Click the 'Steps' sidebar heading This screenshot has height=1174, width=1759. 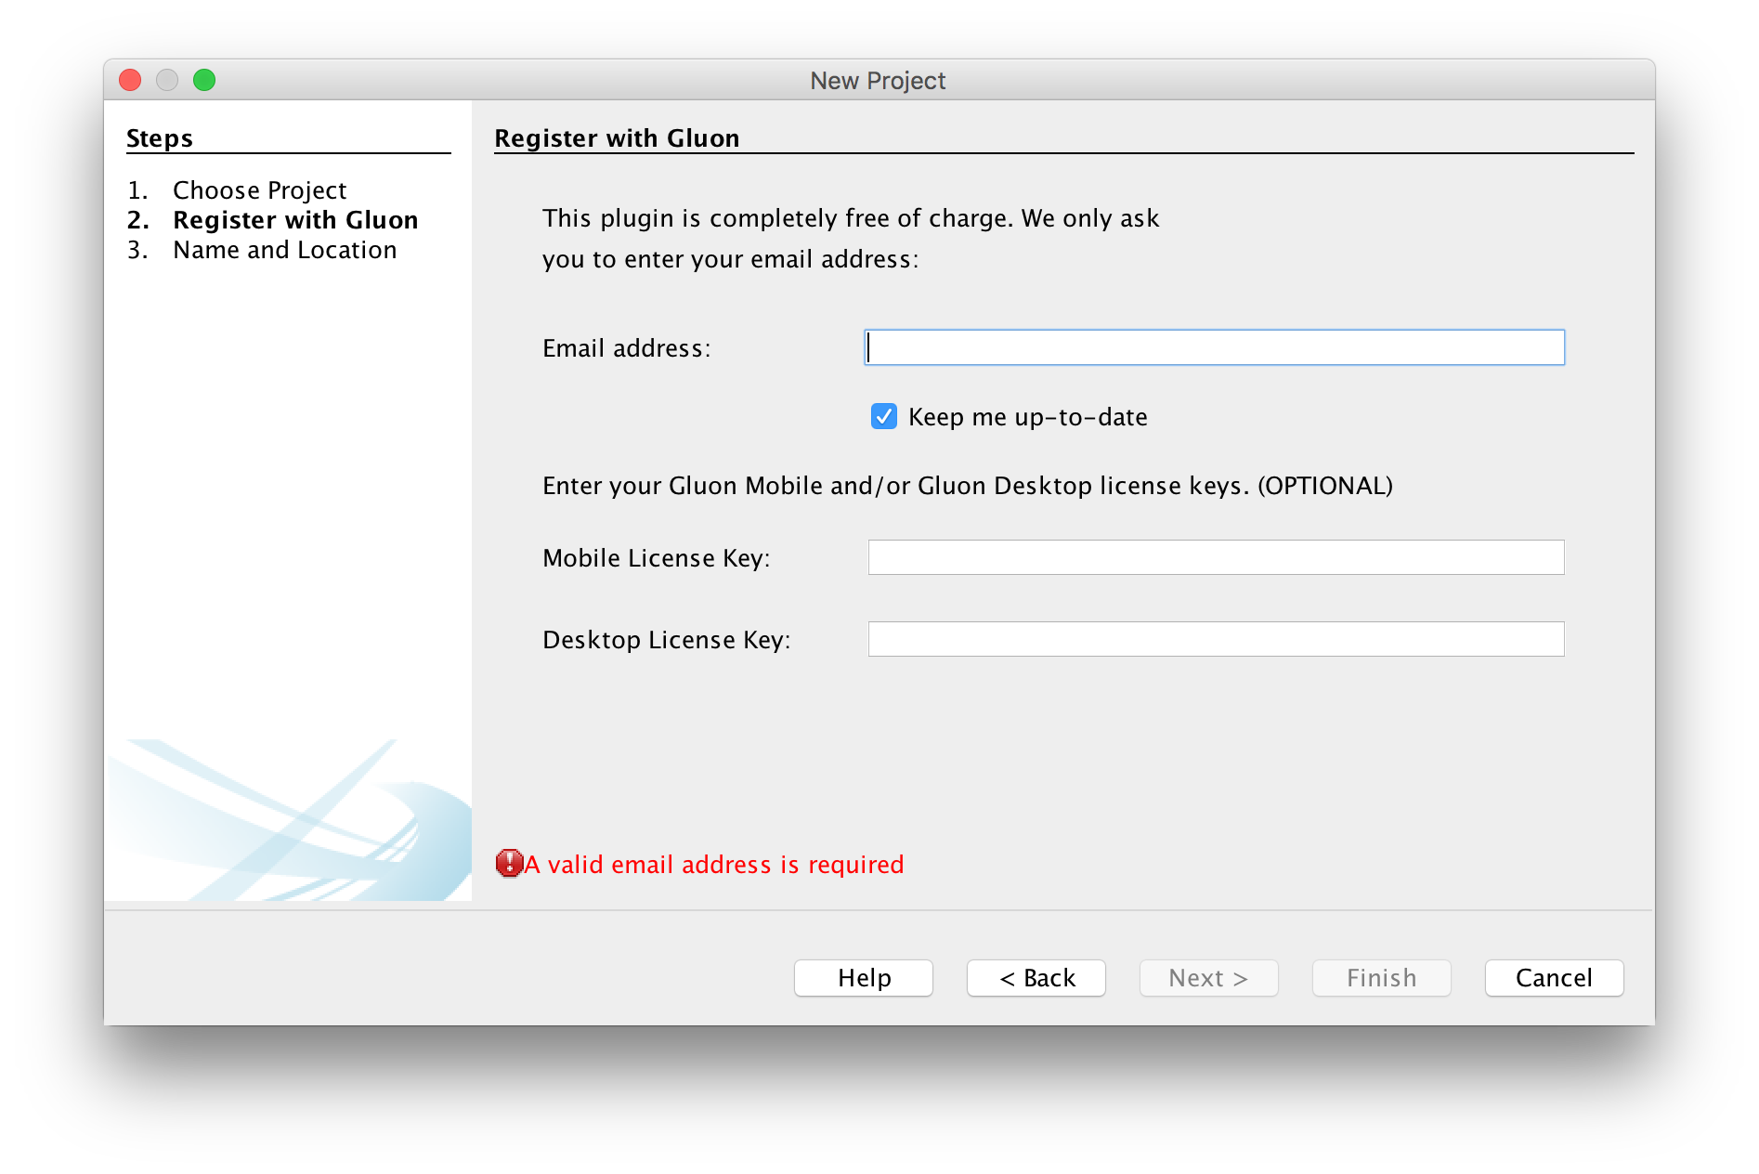point(160,138)
